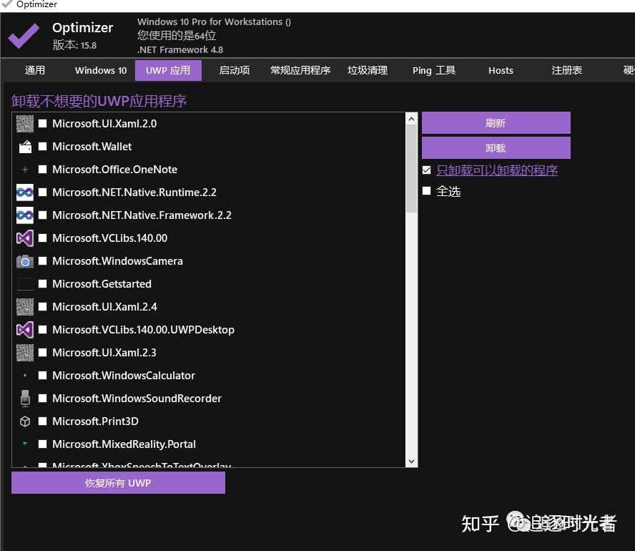Viewport: 635px width, 551px height.
Task: Check the Microsoft.MixedReality.Portal checkbox
Action: (x=42, y=444)
